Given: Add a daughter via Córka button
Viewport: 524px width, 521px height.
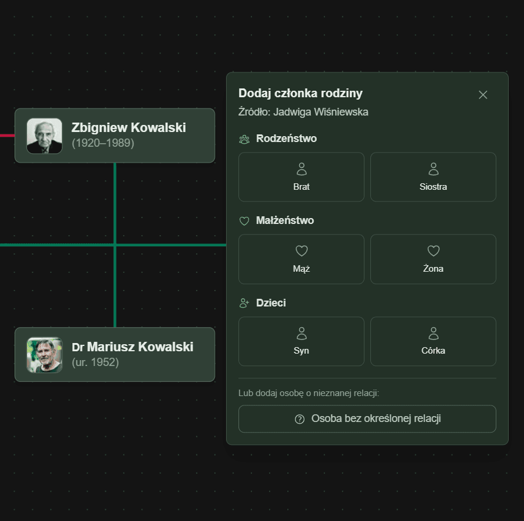Looking at the screenshot, I should tap(433, 341).
